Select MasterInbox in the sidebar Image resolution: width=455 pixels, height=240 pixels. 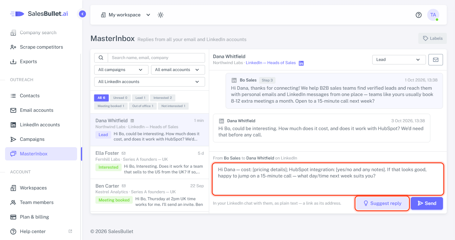tap(41, 154)
